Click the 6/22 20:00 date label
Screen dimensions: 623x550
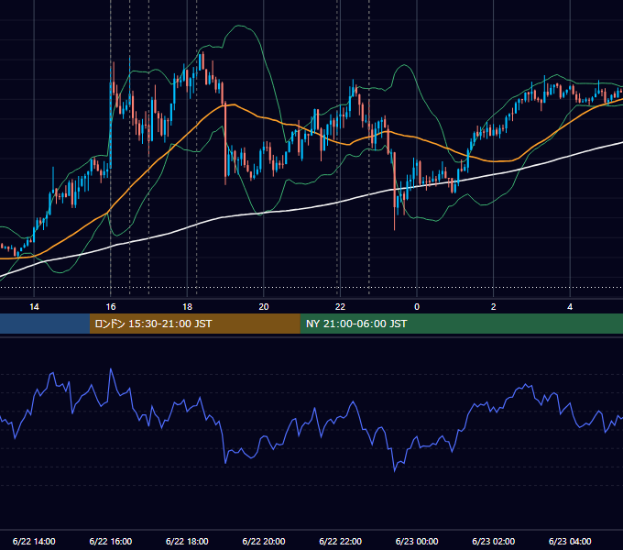tap(264, 541)
